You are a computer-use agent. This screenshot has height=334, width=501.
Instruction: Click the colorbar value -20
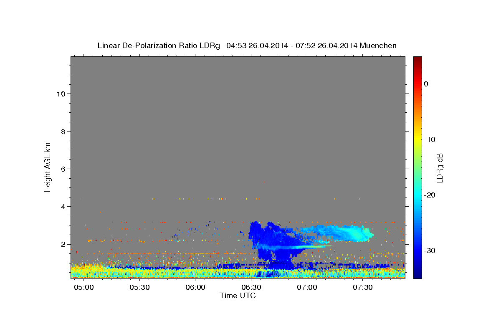[430, 195]
